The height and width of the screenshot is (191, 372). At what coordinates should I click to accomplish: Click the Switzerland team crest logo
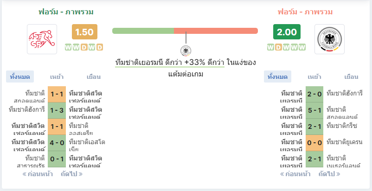pos(42,39)
